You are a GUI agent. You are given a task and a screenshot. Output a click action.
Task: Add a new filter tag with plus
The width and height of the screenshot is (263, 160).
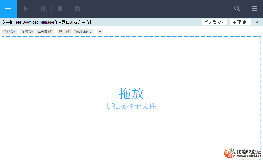(100, 31)
